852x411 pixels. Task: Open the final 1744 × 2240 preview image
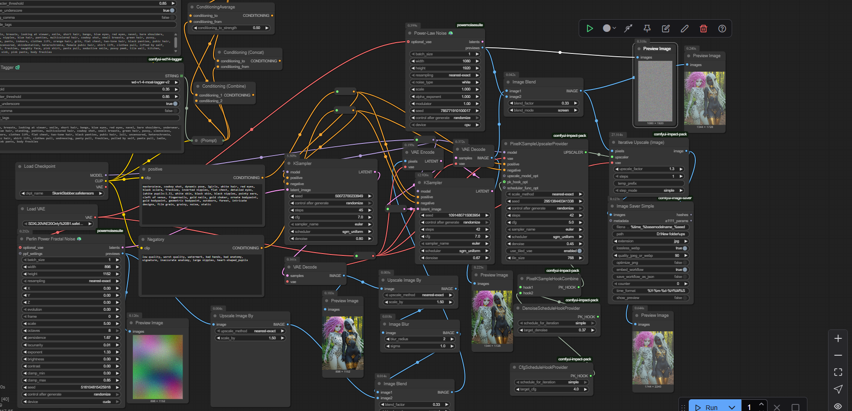pyautogui.click(x=653, y=358)
